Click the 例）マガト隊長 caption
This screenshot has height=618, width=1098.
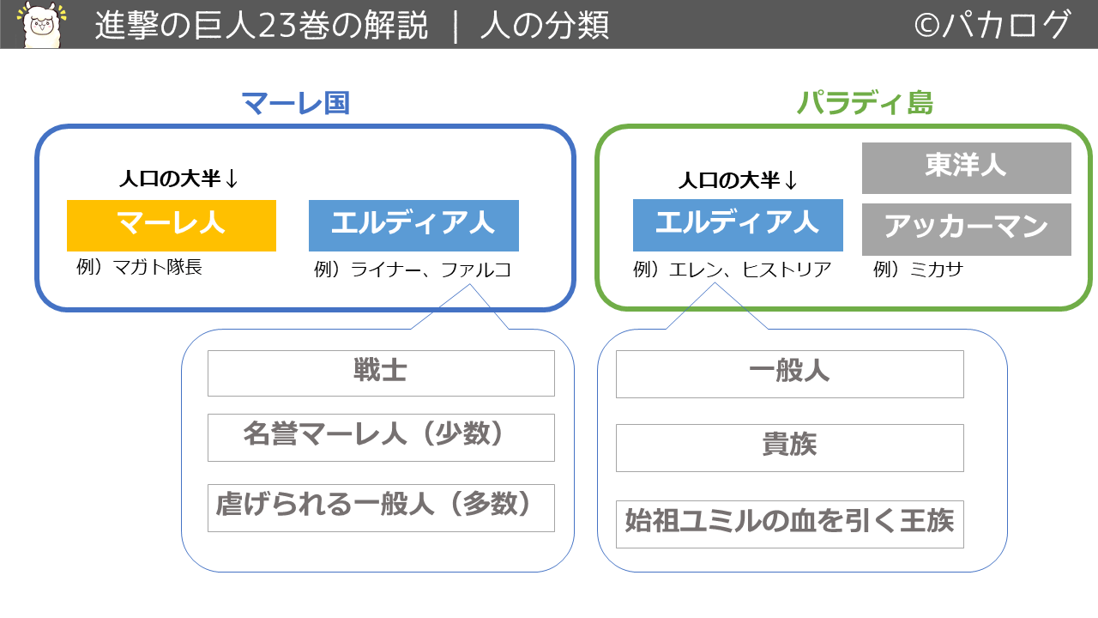pyautogui.click(x=139, y=267)
